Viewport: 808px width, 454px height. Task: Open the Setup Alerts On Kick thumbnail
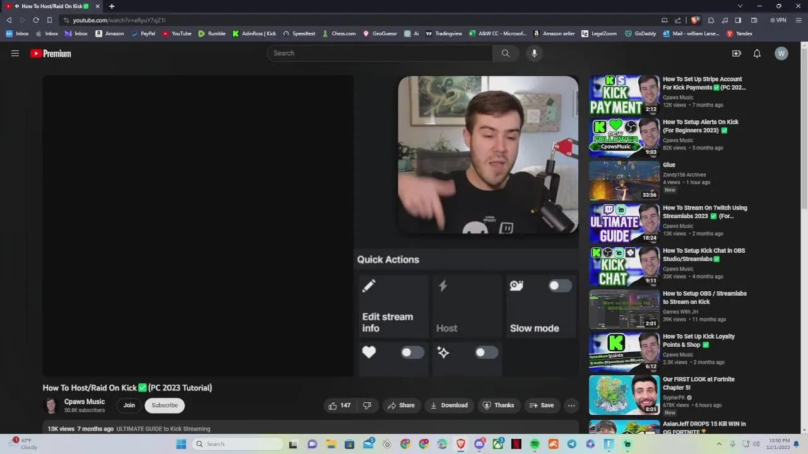tap(624, 137)
